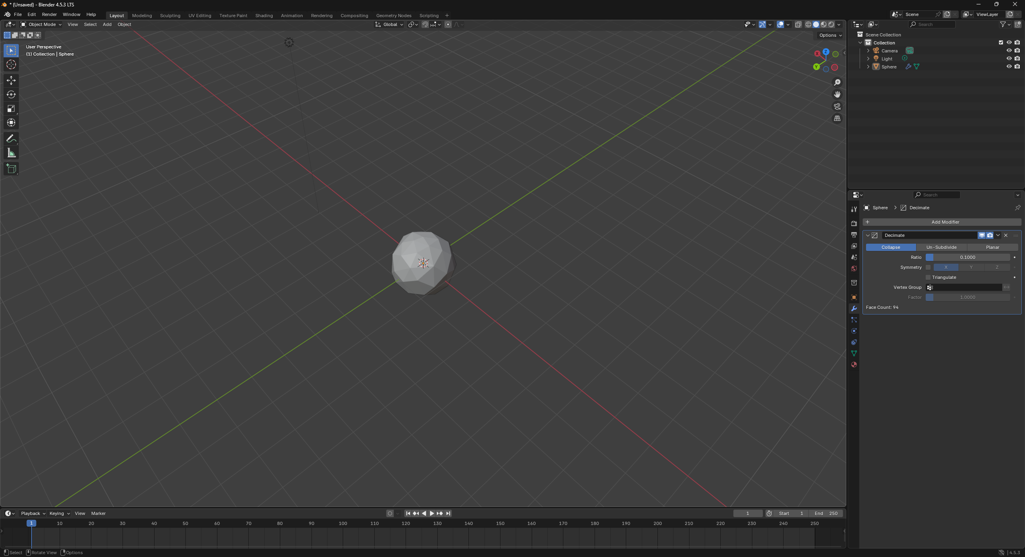Viewport: 1025px width, 557px height.
Task: Open the Material properties tab
Action: (854, 365)
